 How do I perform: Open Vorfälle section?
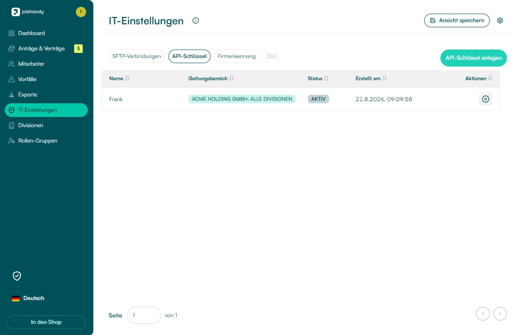(x=46, y=79)
